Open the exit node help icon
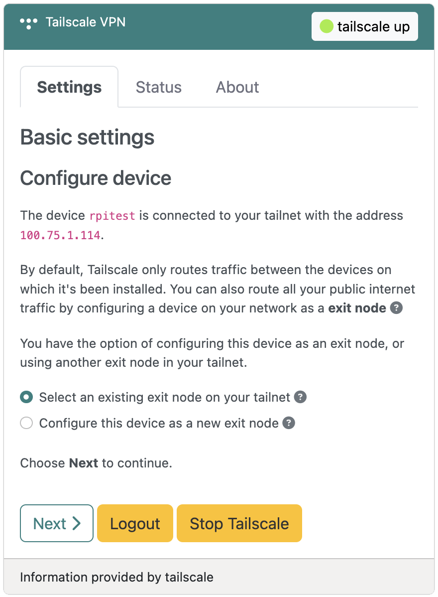438x597 pixels. click(x=396, y=308)
